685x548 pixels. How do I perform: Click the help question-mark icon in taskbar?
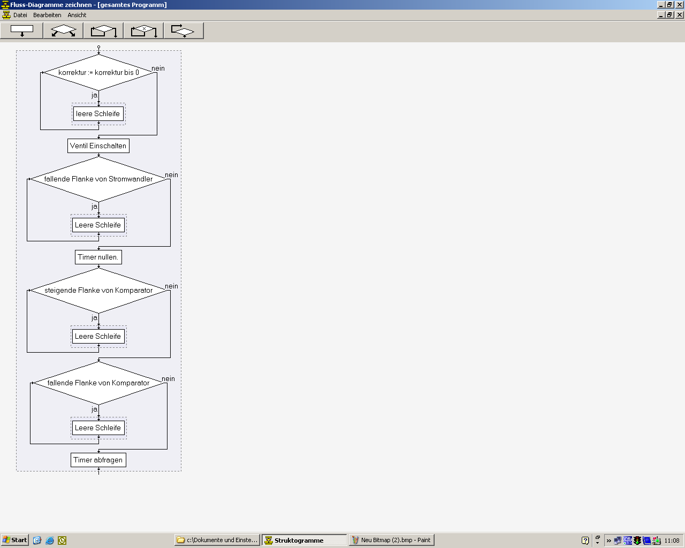point(585,541)
